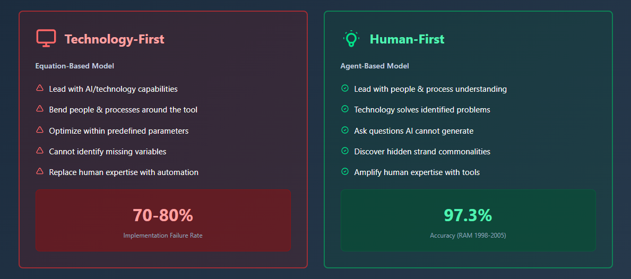Click the lightbulb icon beside Human-First

pos(351,39)
